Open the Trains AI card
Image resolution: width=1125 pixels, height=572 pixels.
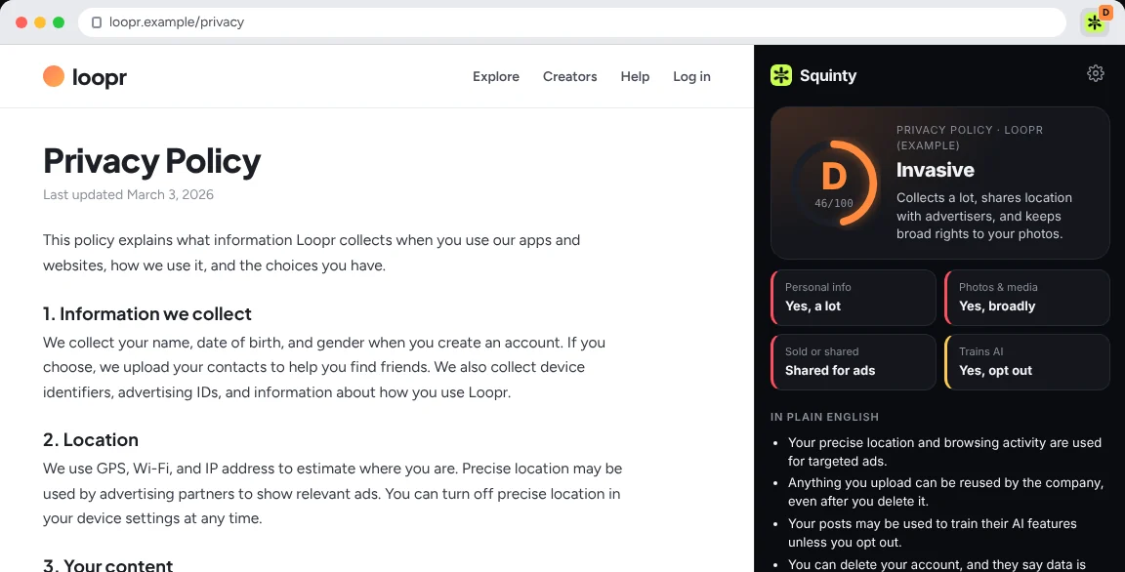pos(1027,362)
